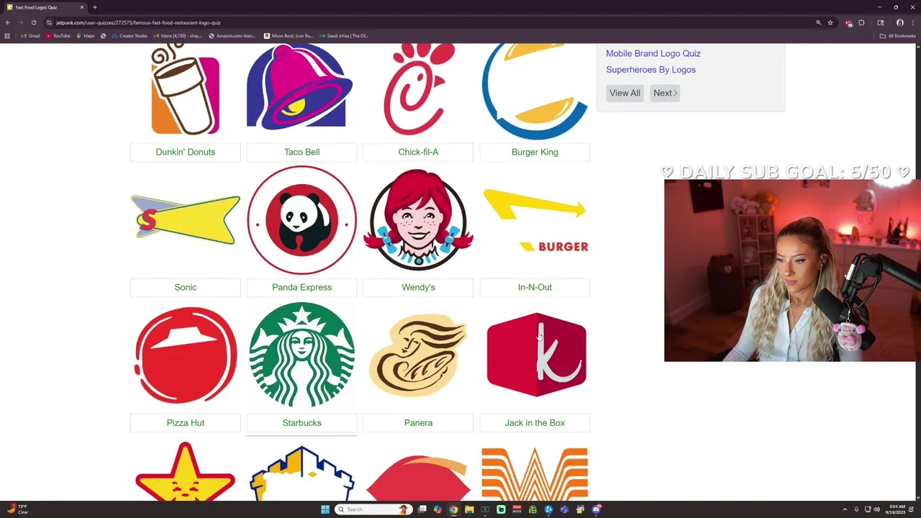
Task: Click the Whataburger orange W logo
Action: [x=535, y=473]
